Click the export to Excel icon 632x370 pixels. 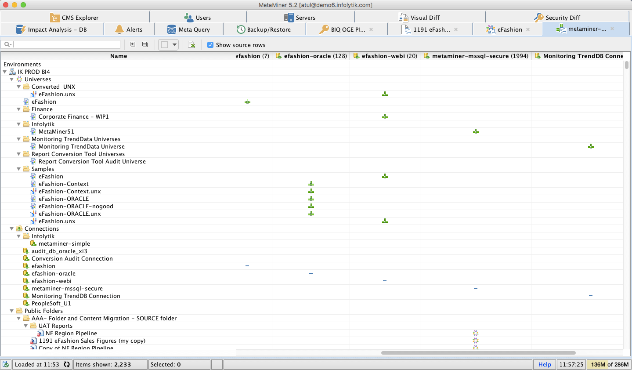coord(191,44)
